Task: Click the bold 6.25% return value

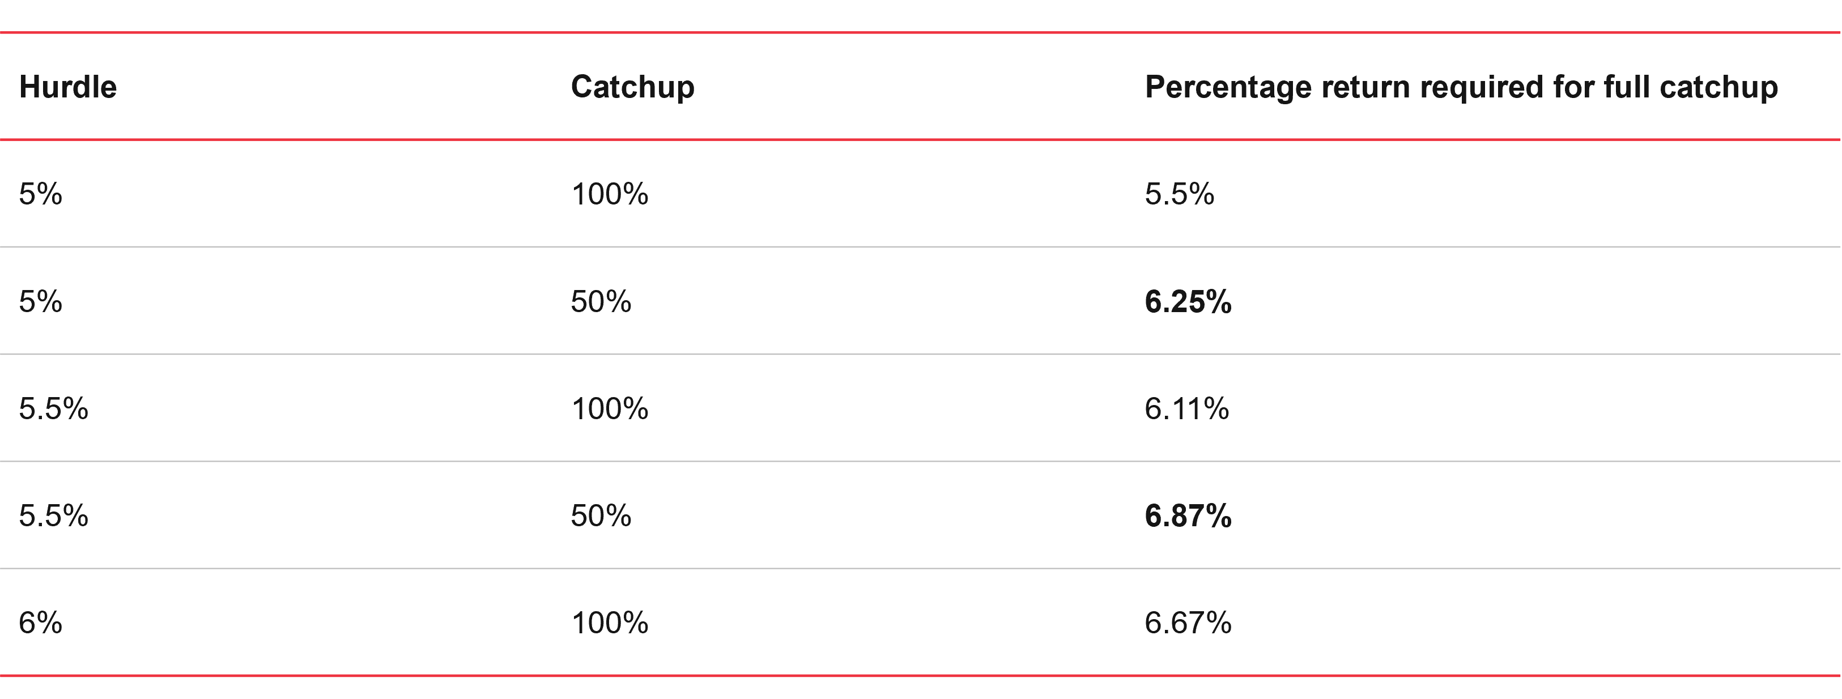Action: tap(1188, 301)
